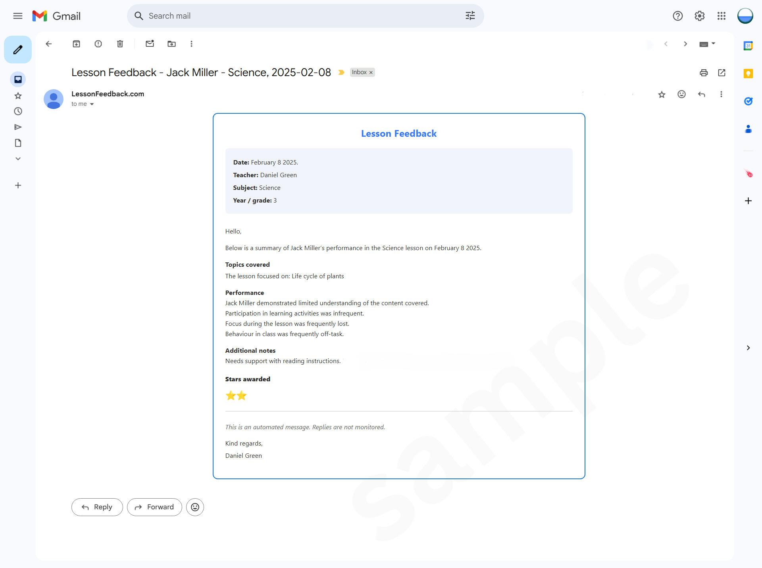
Task: Open the input tools keyboard dropdown
Action: coord(707,44)
